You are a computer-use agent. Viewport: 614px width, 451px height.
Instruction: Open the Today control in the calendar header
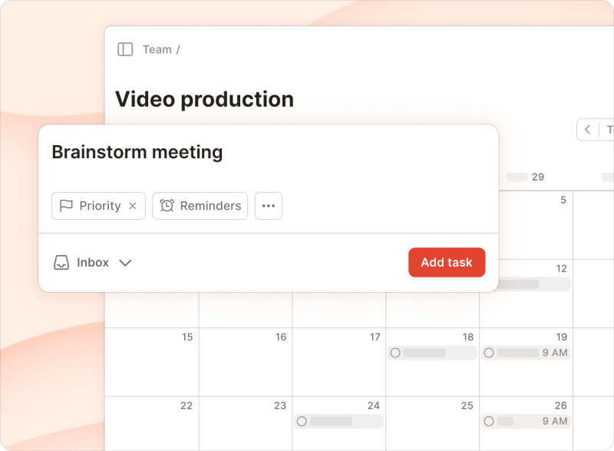coord(609,129)
